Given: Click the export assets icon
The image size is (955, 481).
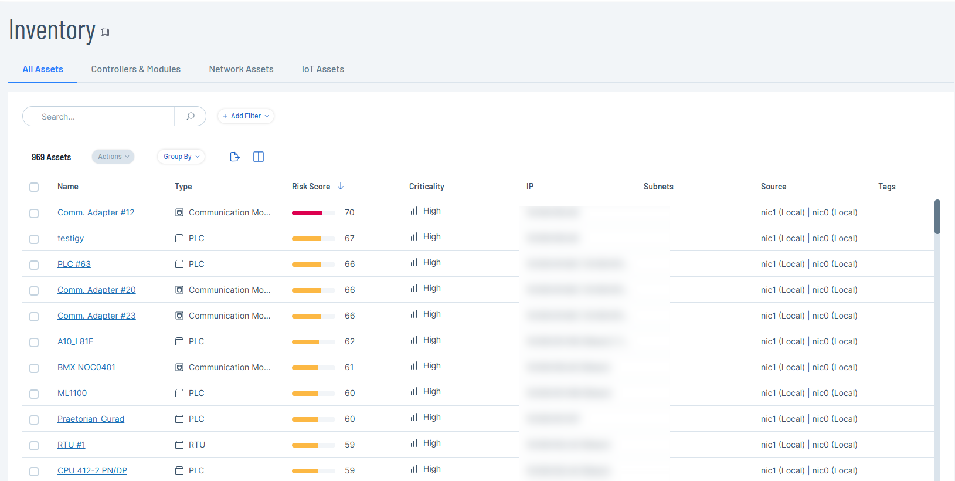Looking at the screenshot, I should click(x=234, y=157).
